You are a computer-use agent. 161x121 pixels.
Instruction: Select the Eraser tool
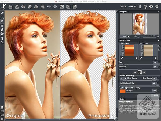click(2, 30)
